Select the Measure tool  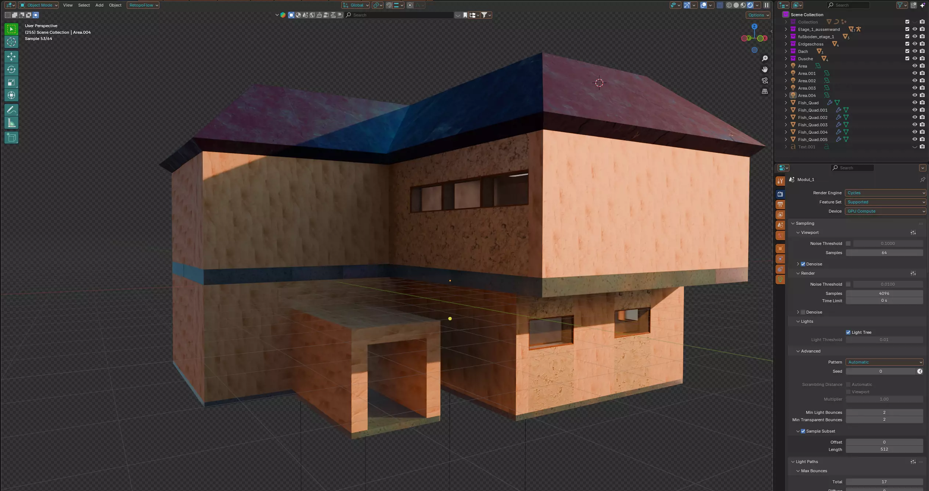coord(11,123)
